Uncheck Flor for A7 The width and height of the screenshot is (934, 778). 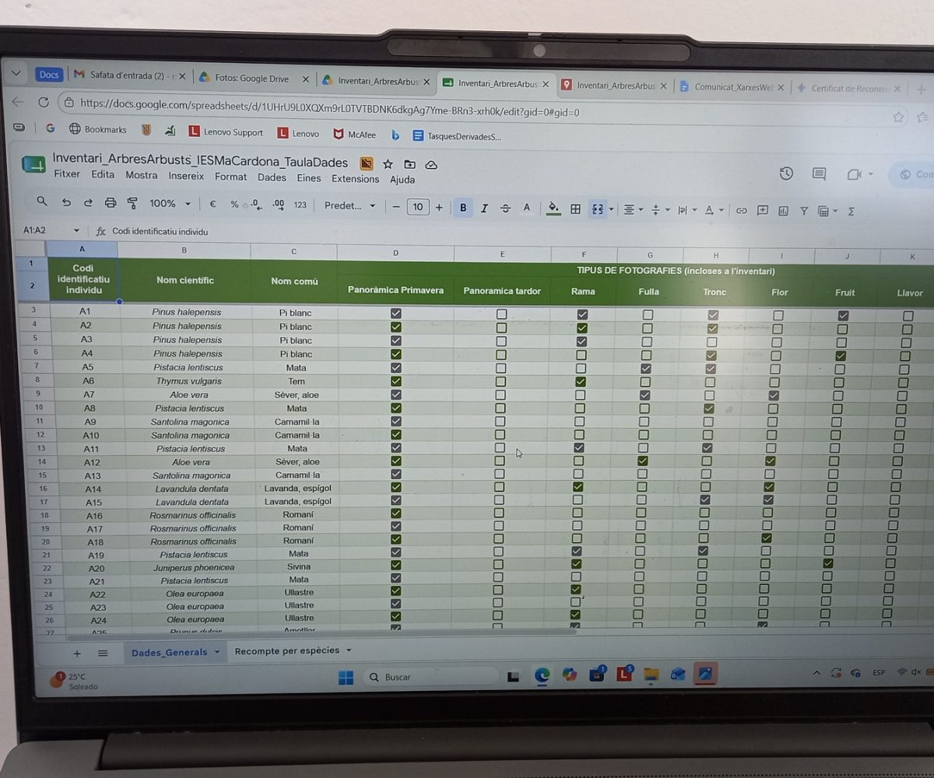point(774,396)
